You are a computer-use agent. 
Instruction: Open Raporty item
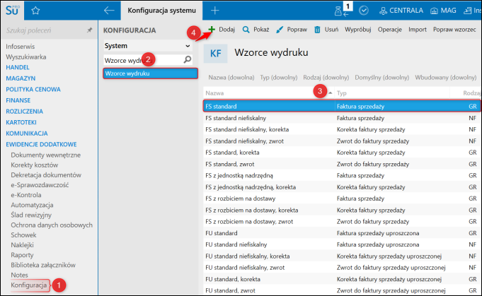22,255
